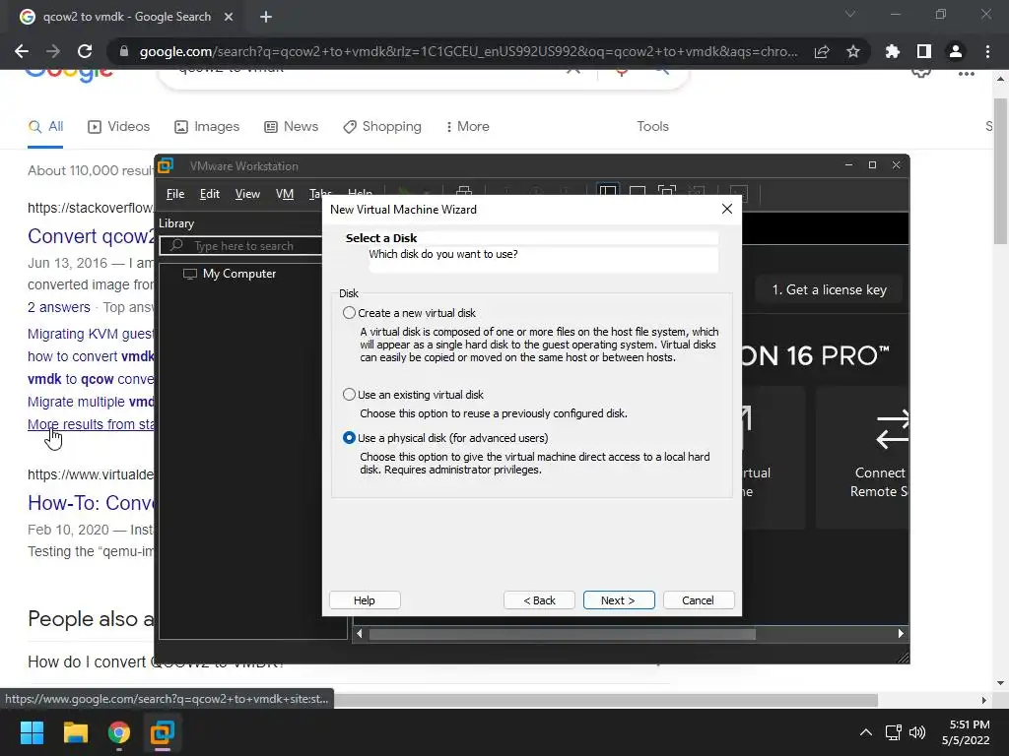Open Chrome extensions puzzle icon
The height and width of the screenshot is (756, 1009).
(893, 51)
